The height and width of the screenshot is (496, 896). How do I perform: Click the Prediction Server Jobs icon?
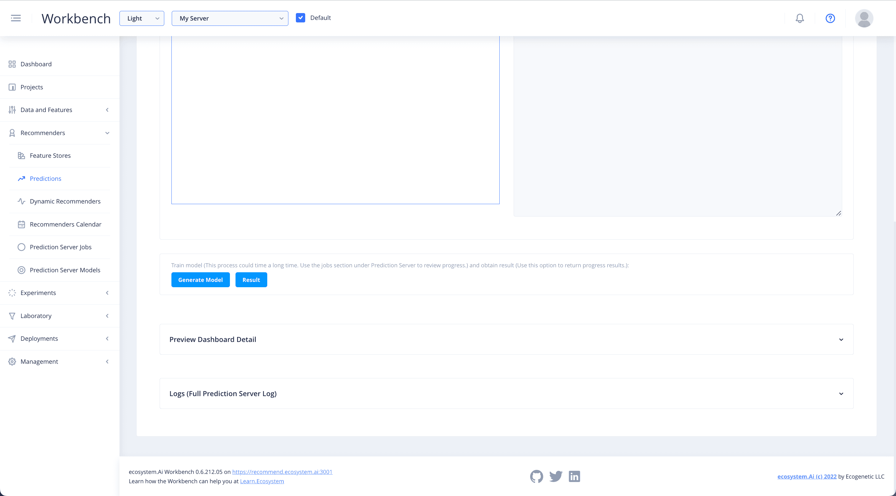click(x=21, y=247)
